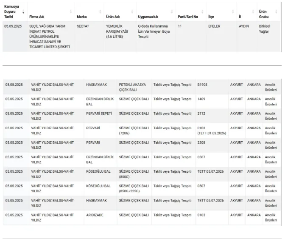This screenshot has height=239, width=285.
Task: Click the sort arrow beside İl column
Action: [253, 12]
